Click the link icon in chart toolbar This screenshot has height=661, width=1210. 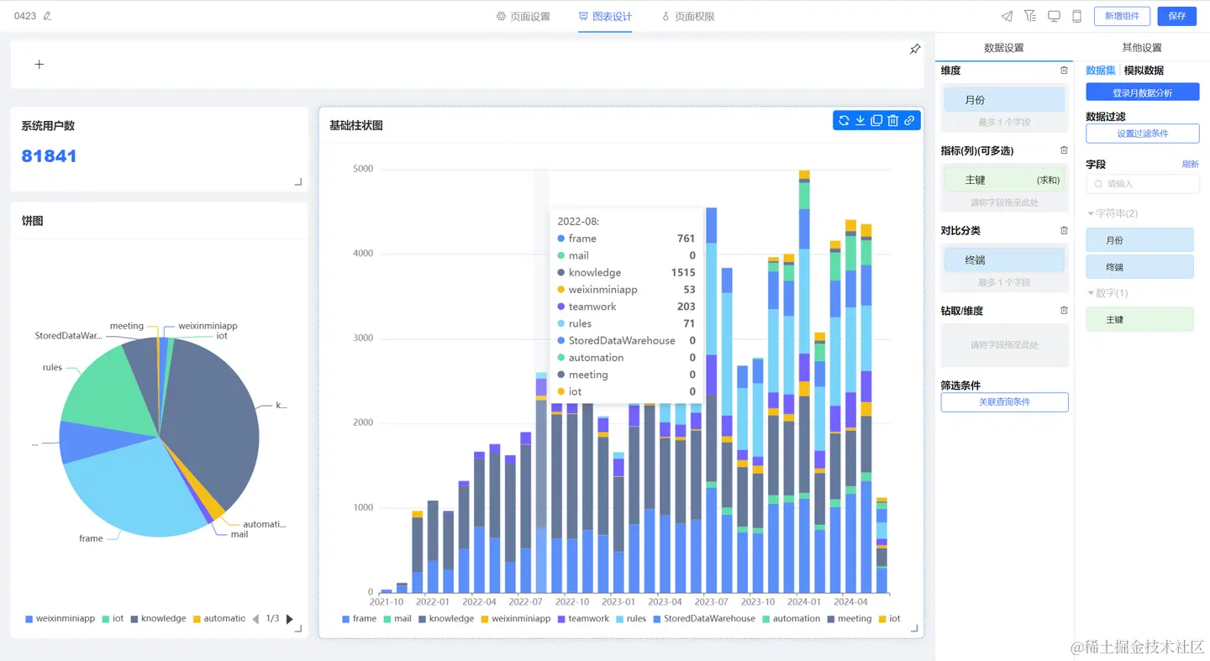[909, 121]
